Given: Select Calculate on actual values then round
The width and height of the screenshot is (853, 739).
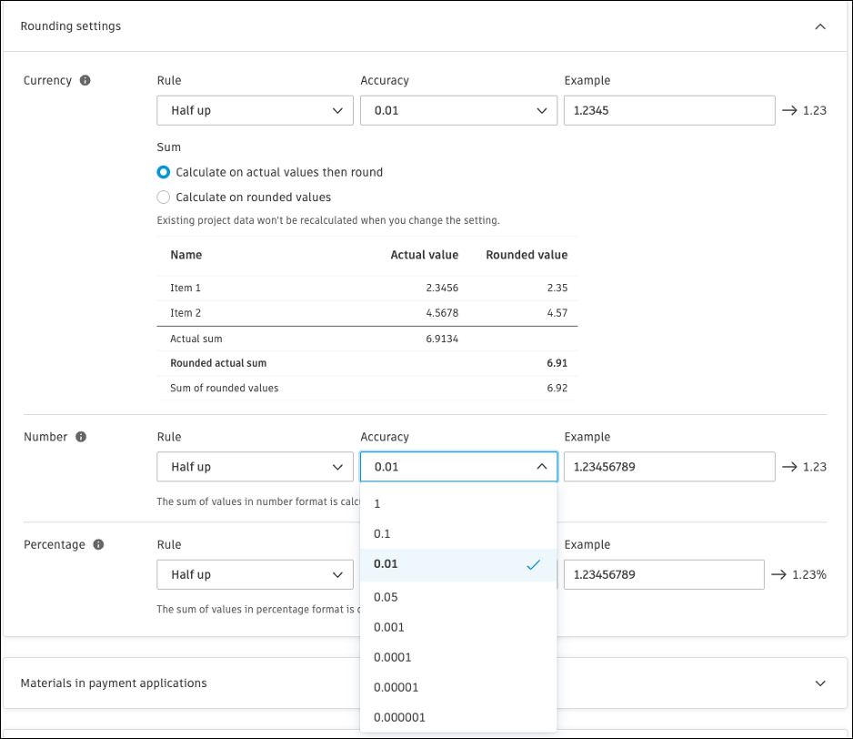Looking at the screenshot, I should pos(165,172).
